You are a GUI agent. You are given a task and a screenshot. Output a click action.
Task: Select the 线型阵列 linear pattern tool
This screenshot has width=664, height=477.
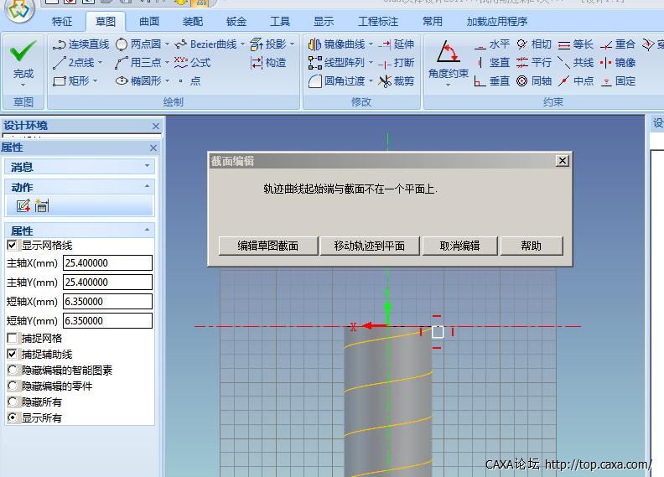tap(337, 63)
